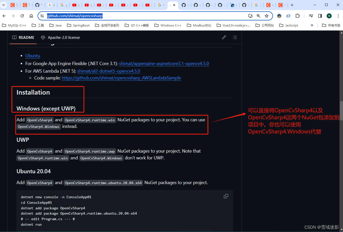Switch to the tab with blue robot icon
This screenshot has height=232, width=343.
point(233,5)
